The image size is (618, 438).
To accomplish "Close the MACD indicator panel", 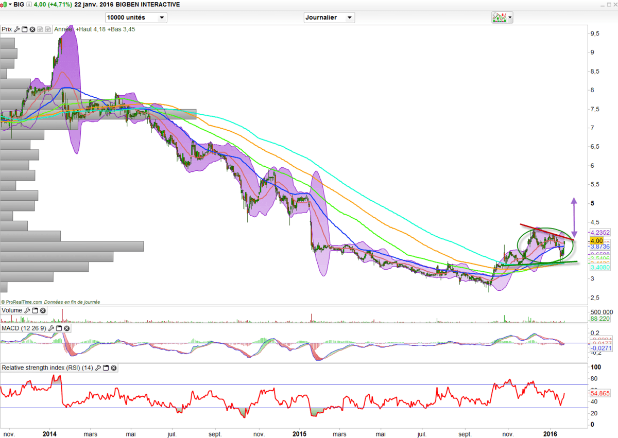I will point(66,328).
